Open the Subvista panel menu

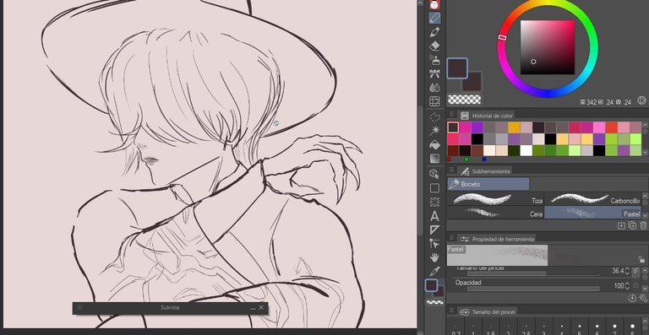[80, 307]
